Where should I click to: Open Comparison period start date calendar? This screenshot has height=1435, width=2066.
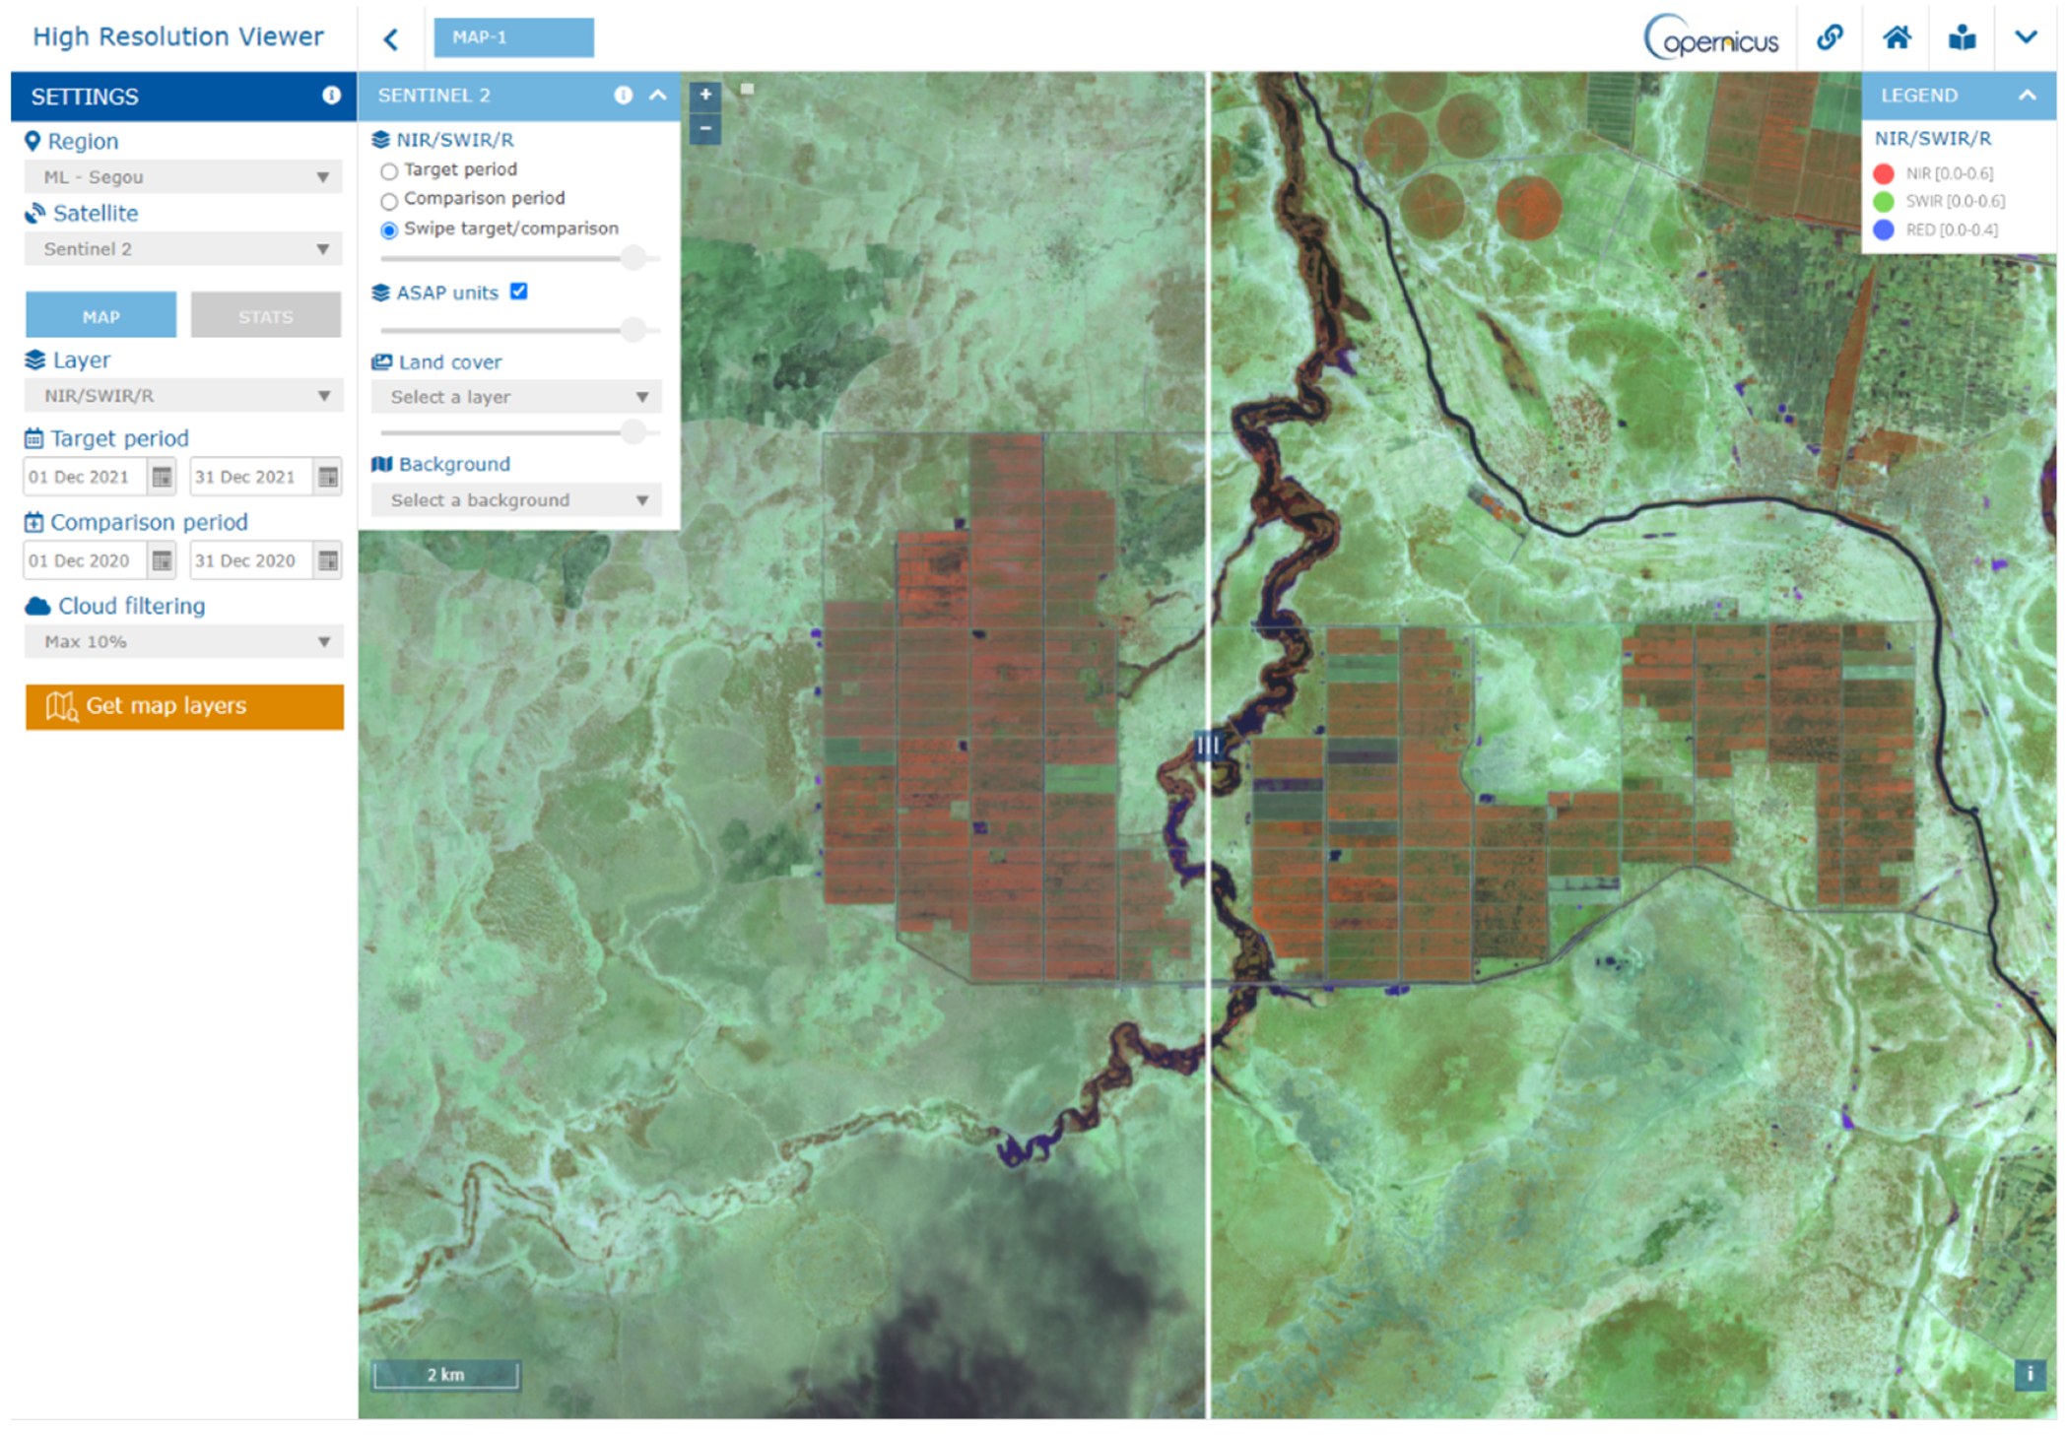pyautogui.click(x=162, y=561)
